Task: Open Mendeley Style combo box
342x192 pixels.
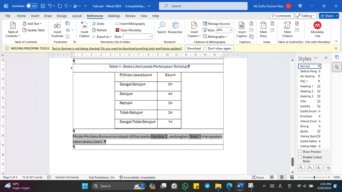Action: coord(138,37)
